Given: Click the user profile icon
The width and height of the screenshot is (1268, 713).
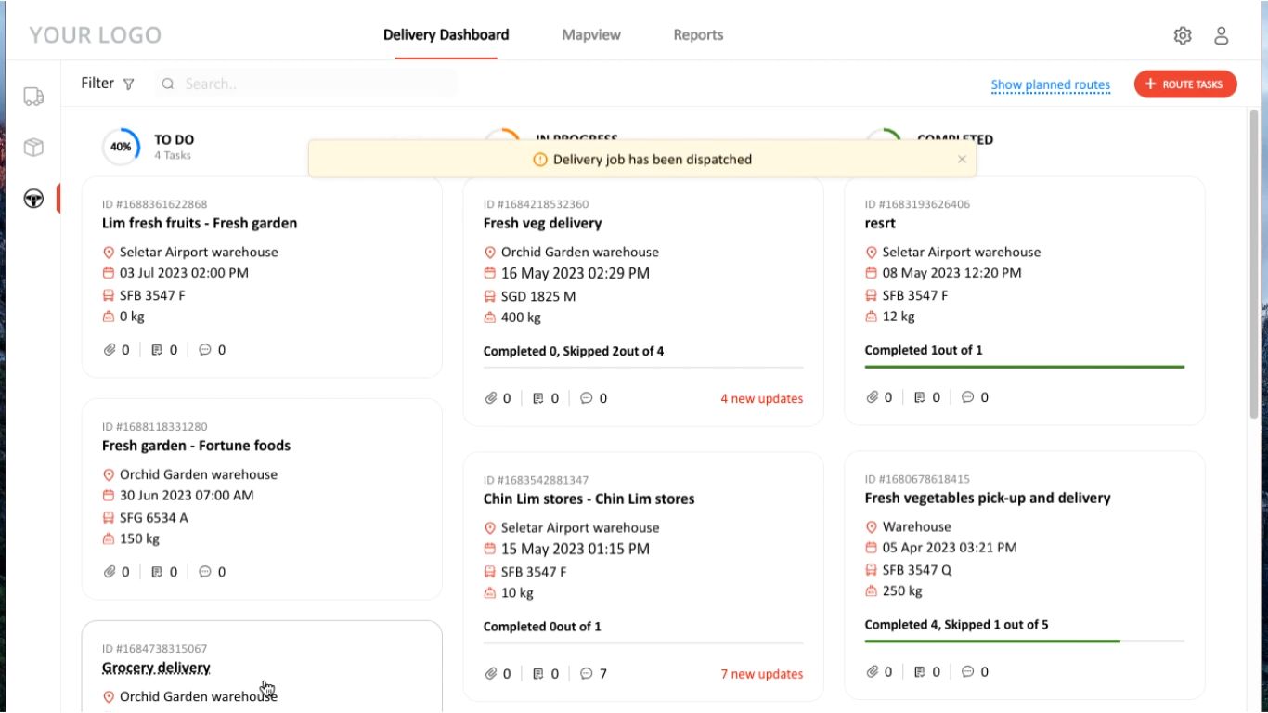Looking at the screenshot, I should click(1222, 35).
